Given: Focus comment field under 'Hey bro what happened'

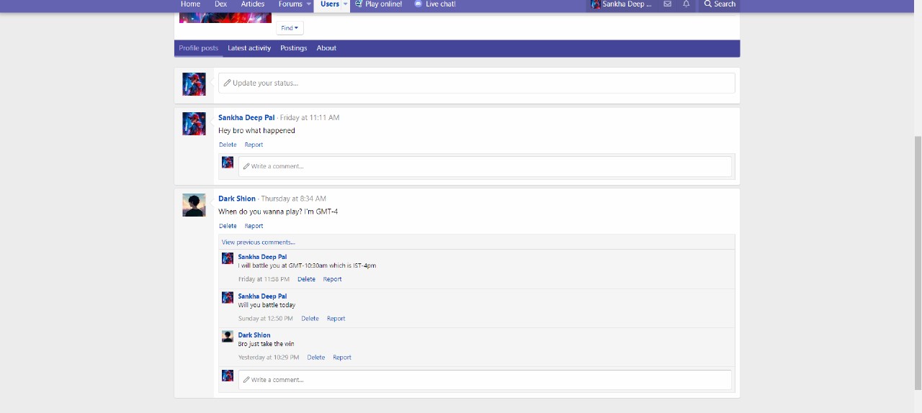Looking at the screenshot, I should [x=485, y=166].
